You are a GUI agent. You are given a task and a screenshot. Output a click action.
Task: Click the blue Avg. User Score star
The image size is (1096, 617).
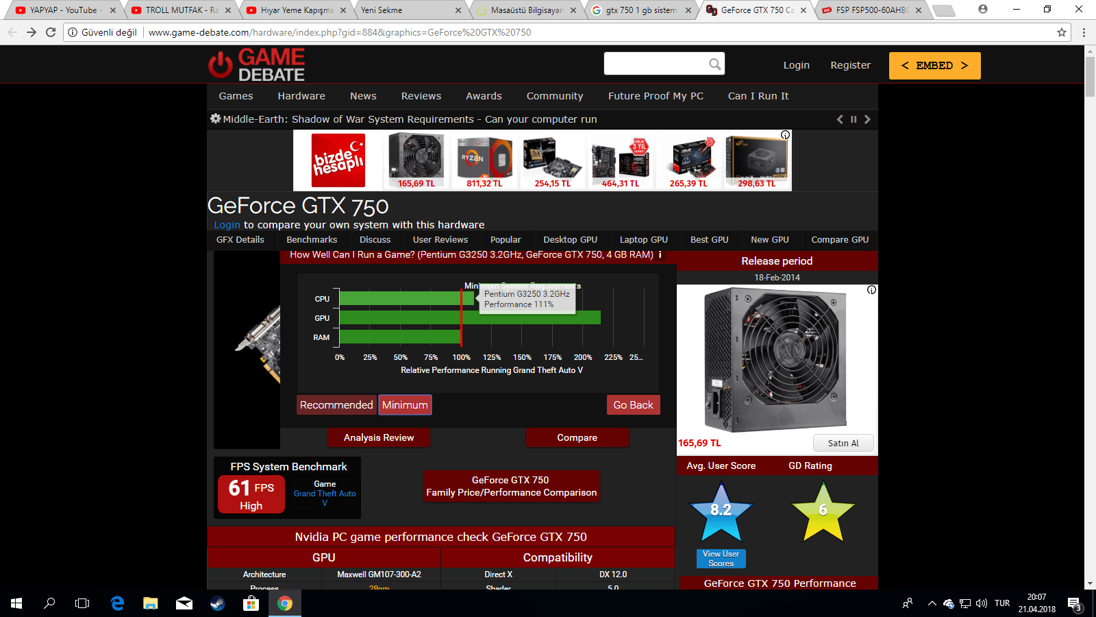click(721, 511)
